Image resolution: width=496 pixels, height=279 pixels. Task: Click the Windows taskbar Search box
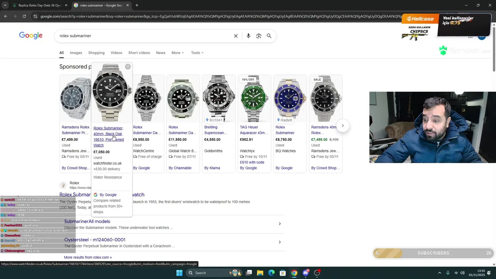[214, 273]
